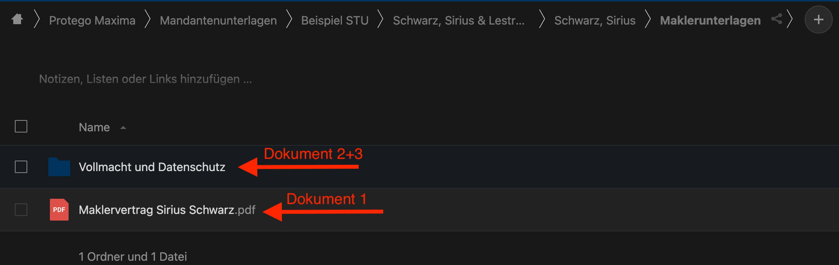Screen dimensions: 839x265
Task: Toggle the select-all checkbox in the header
Action: (21, 126)
